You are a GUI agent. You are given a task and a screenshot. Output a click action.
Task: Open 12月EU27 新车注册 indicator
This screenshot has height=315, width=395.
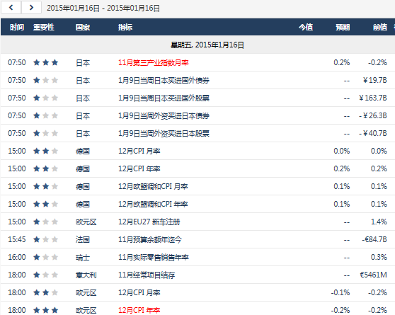coord(149,222)
